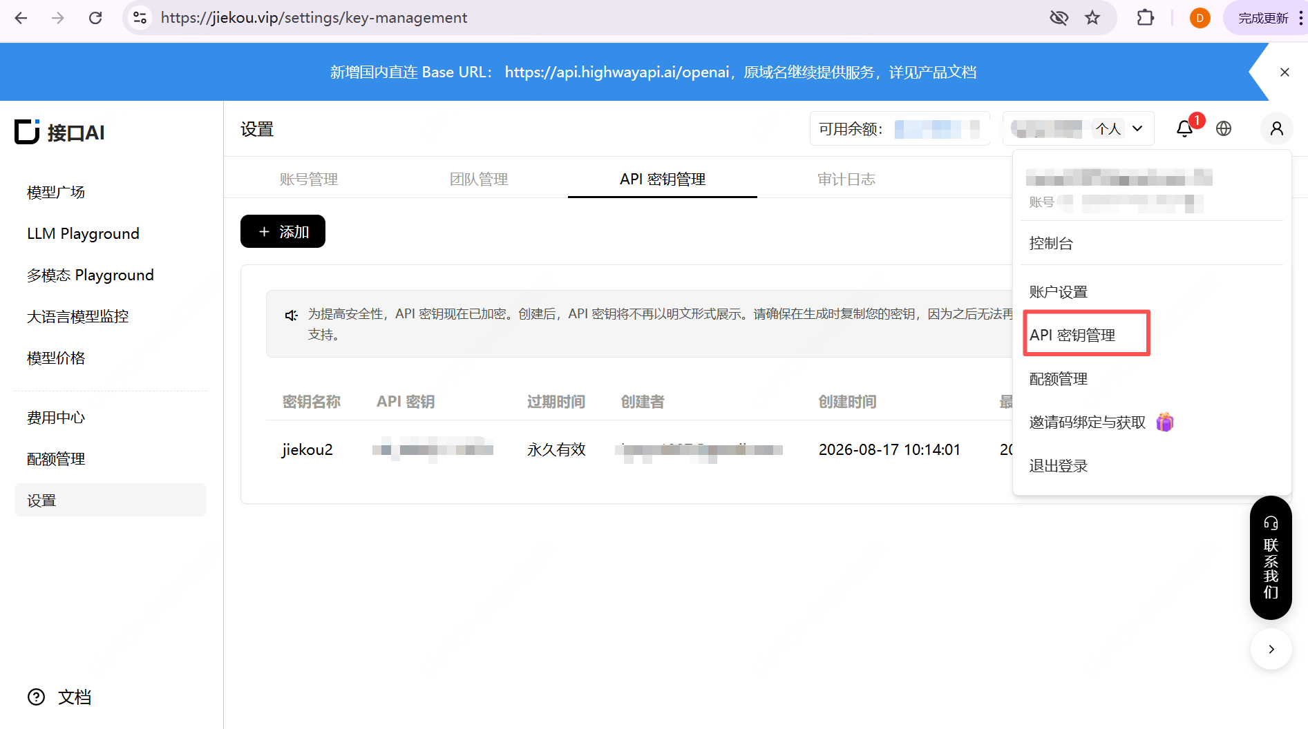The image size is (1308, 729).
Task: Click the 添加 button to add a key
Action: [x=283, y=231]
